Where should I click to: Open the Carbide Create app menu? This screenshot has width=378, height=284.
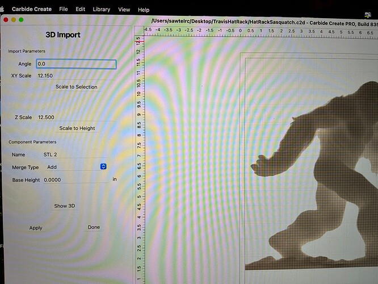(x=32, y=9)
